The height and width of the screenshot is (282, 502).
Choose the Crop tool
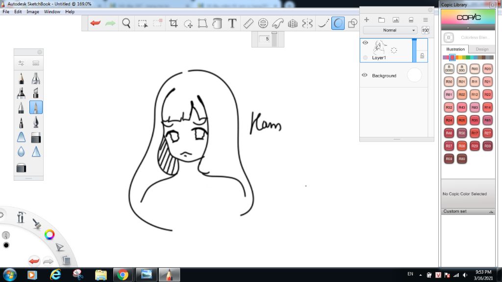tap(173, 23)
